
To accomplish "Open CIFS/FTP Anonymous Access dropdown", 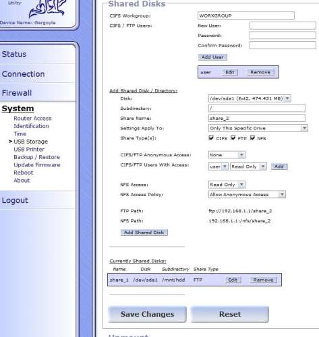I will pyautogui.click(x=227, y=155).
